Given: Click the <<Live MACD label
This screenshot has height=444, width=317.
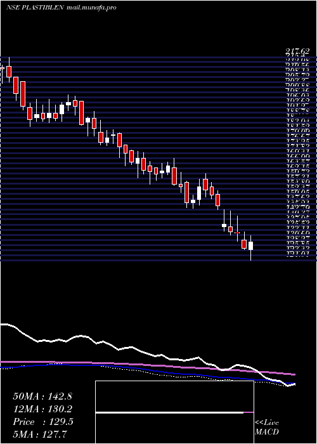Looking at the screenshot, I should point(267,428).
